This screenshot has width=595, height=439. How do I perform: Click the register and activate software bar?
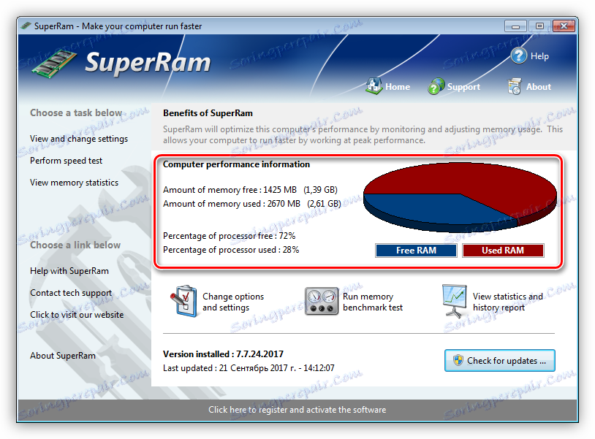[297, 410]
